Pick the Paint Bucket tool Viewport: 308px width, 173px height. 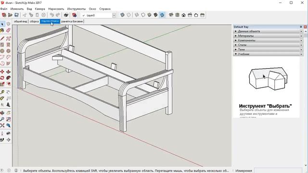point(2,30)
